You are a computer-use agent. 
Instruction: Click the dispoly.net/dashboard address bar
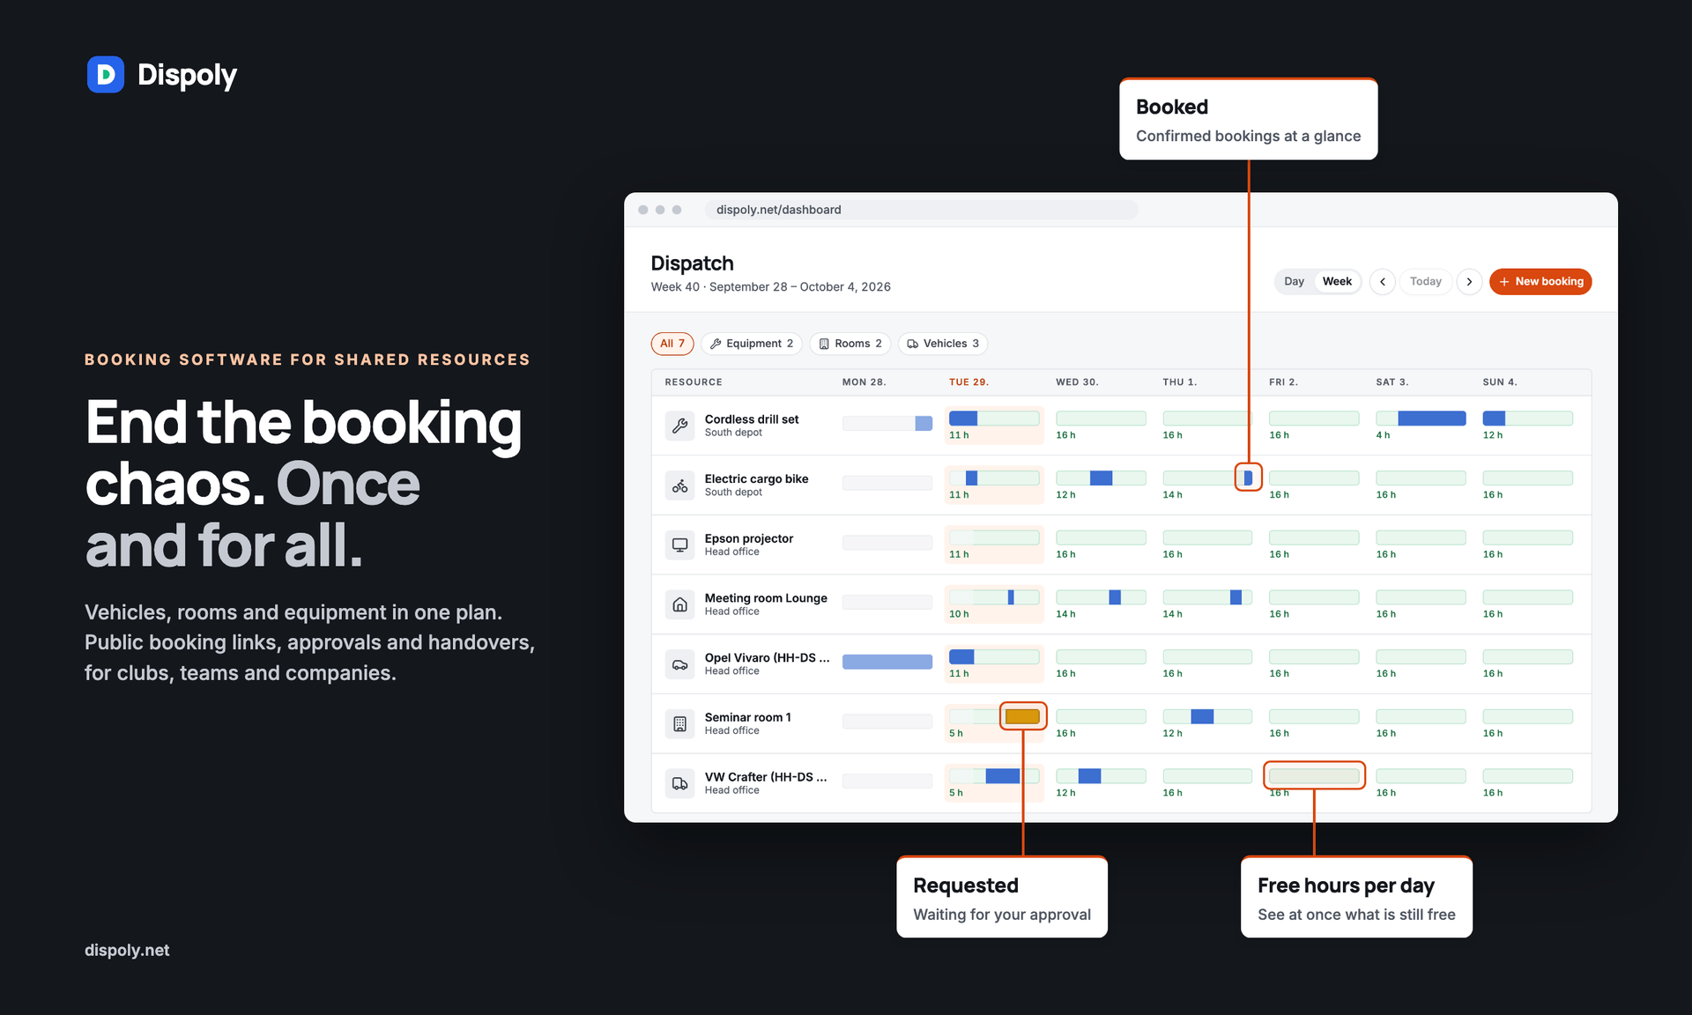point(921,210)
